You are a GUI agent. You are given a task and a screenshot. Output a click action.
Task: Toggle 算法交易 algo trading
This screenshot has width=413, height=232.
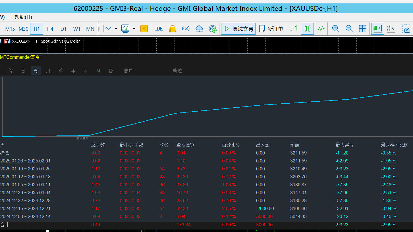(x=238, y=29)
